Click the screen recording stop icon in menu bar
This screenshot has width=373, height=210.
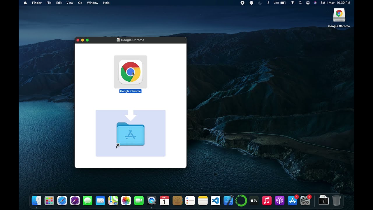point(242,3)
